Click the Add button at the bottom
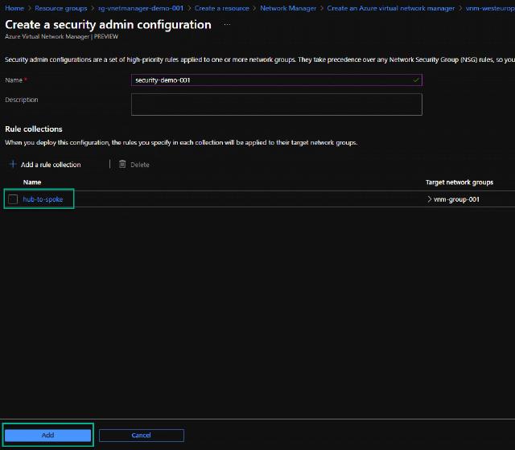 [47, 435]
